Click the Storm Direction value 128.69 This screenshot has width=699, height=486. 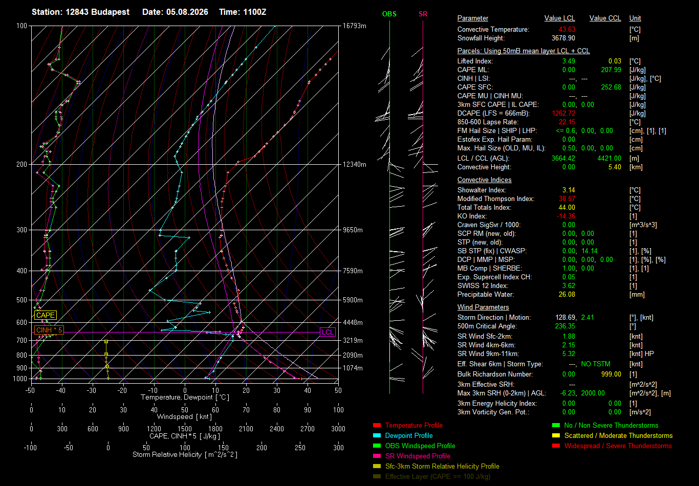pos(566,317)
